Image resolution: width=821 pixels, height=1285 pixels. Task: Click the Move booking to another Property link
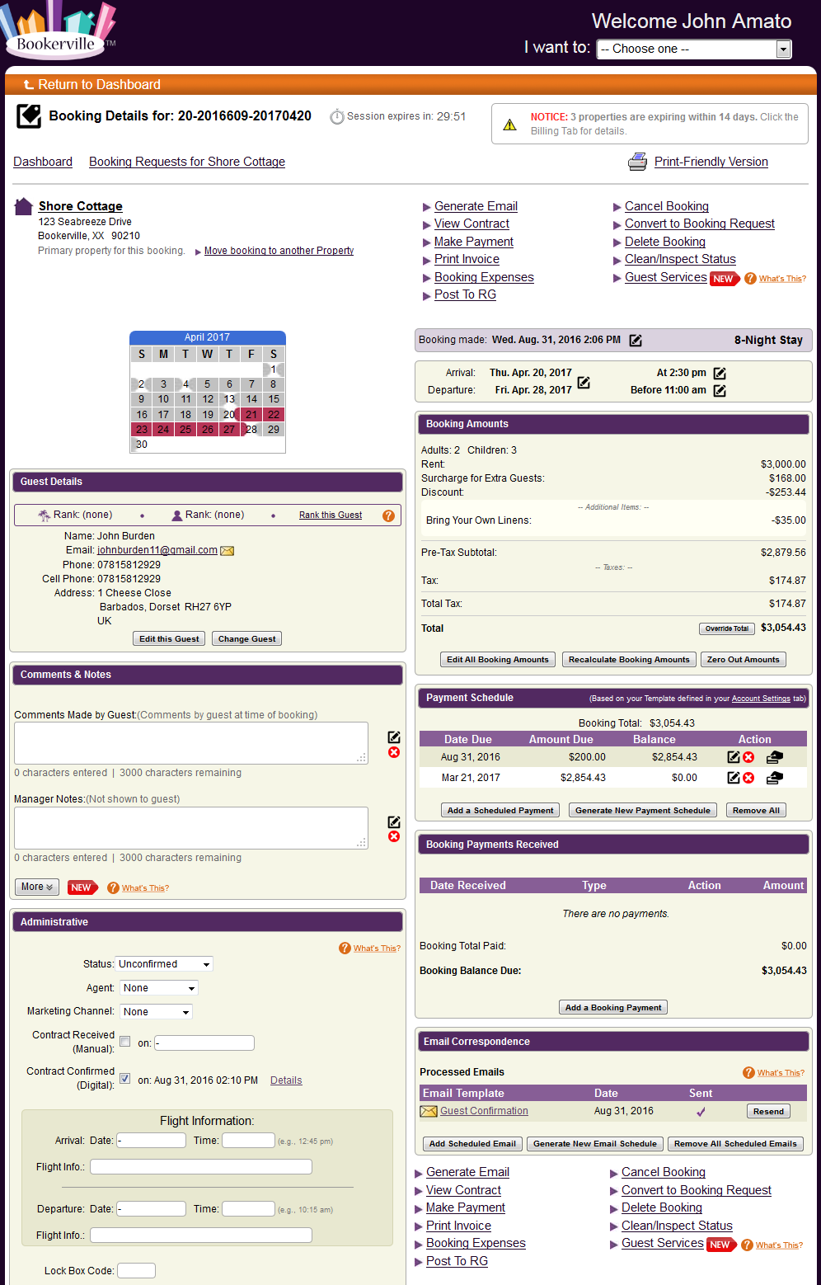click(x=279, y=251)
